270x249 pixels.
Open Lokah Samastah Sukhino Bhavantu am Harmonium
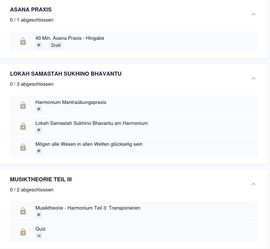91,123
